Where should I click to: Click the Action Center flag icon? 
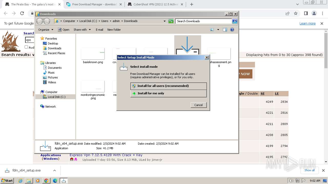[304, 181]
